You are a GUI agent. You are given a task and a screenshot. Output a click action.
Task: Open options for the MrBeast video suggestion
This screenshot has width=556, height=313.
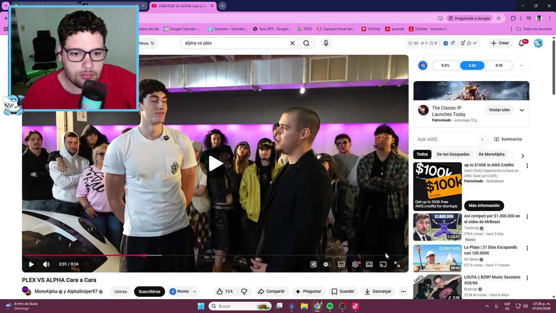coord(527,216)
